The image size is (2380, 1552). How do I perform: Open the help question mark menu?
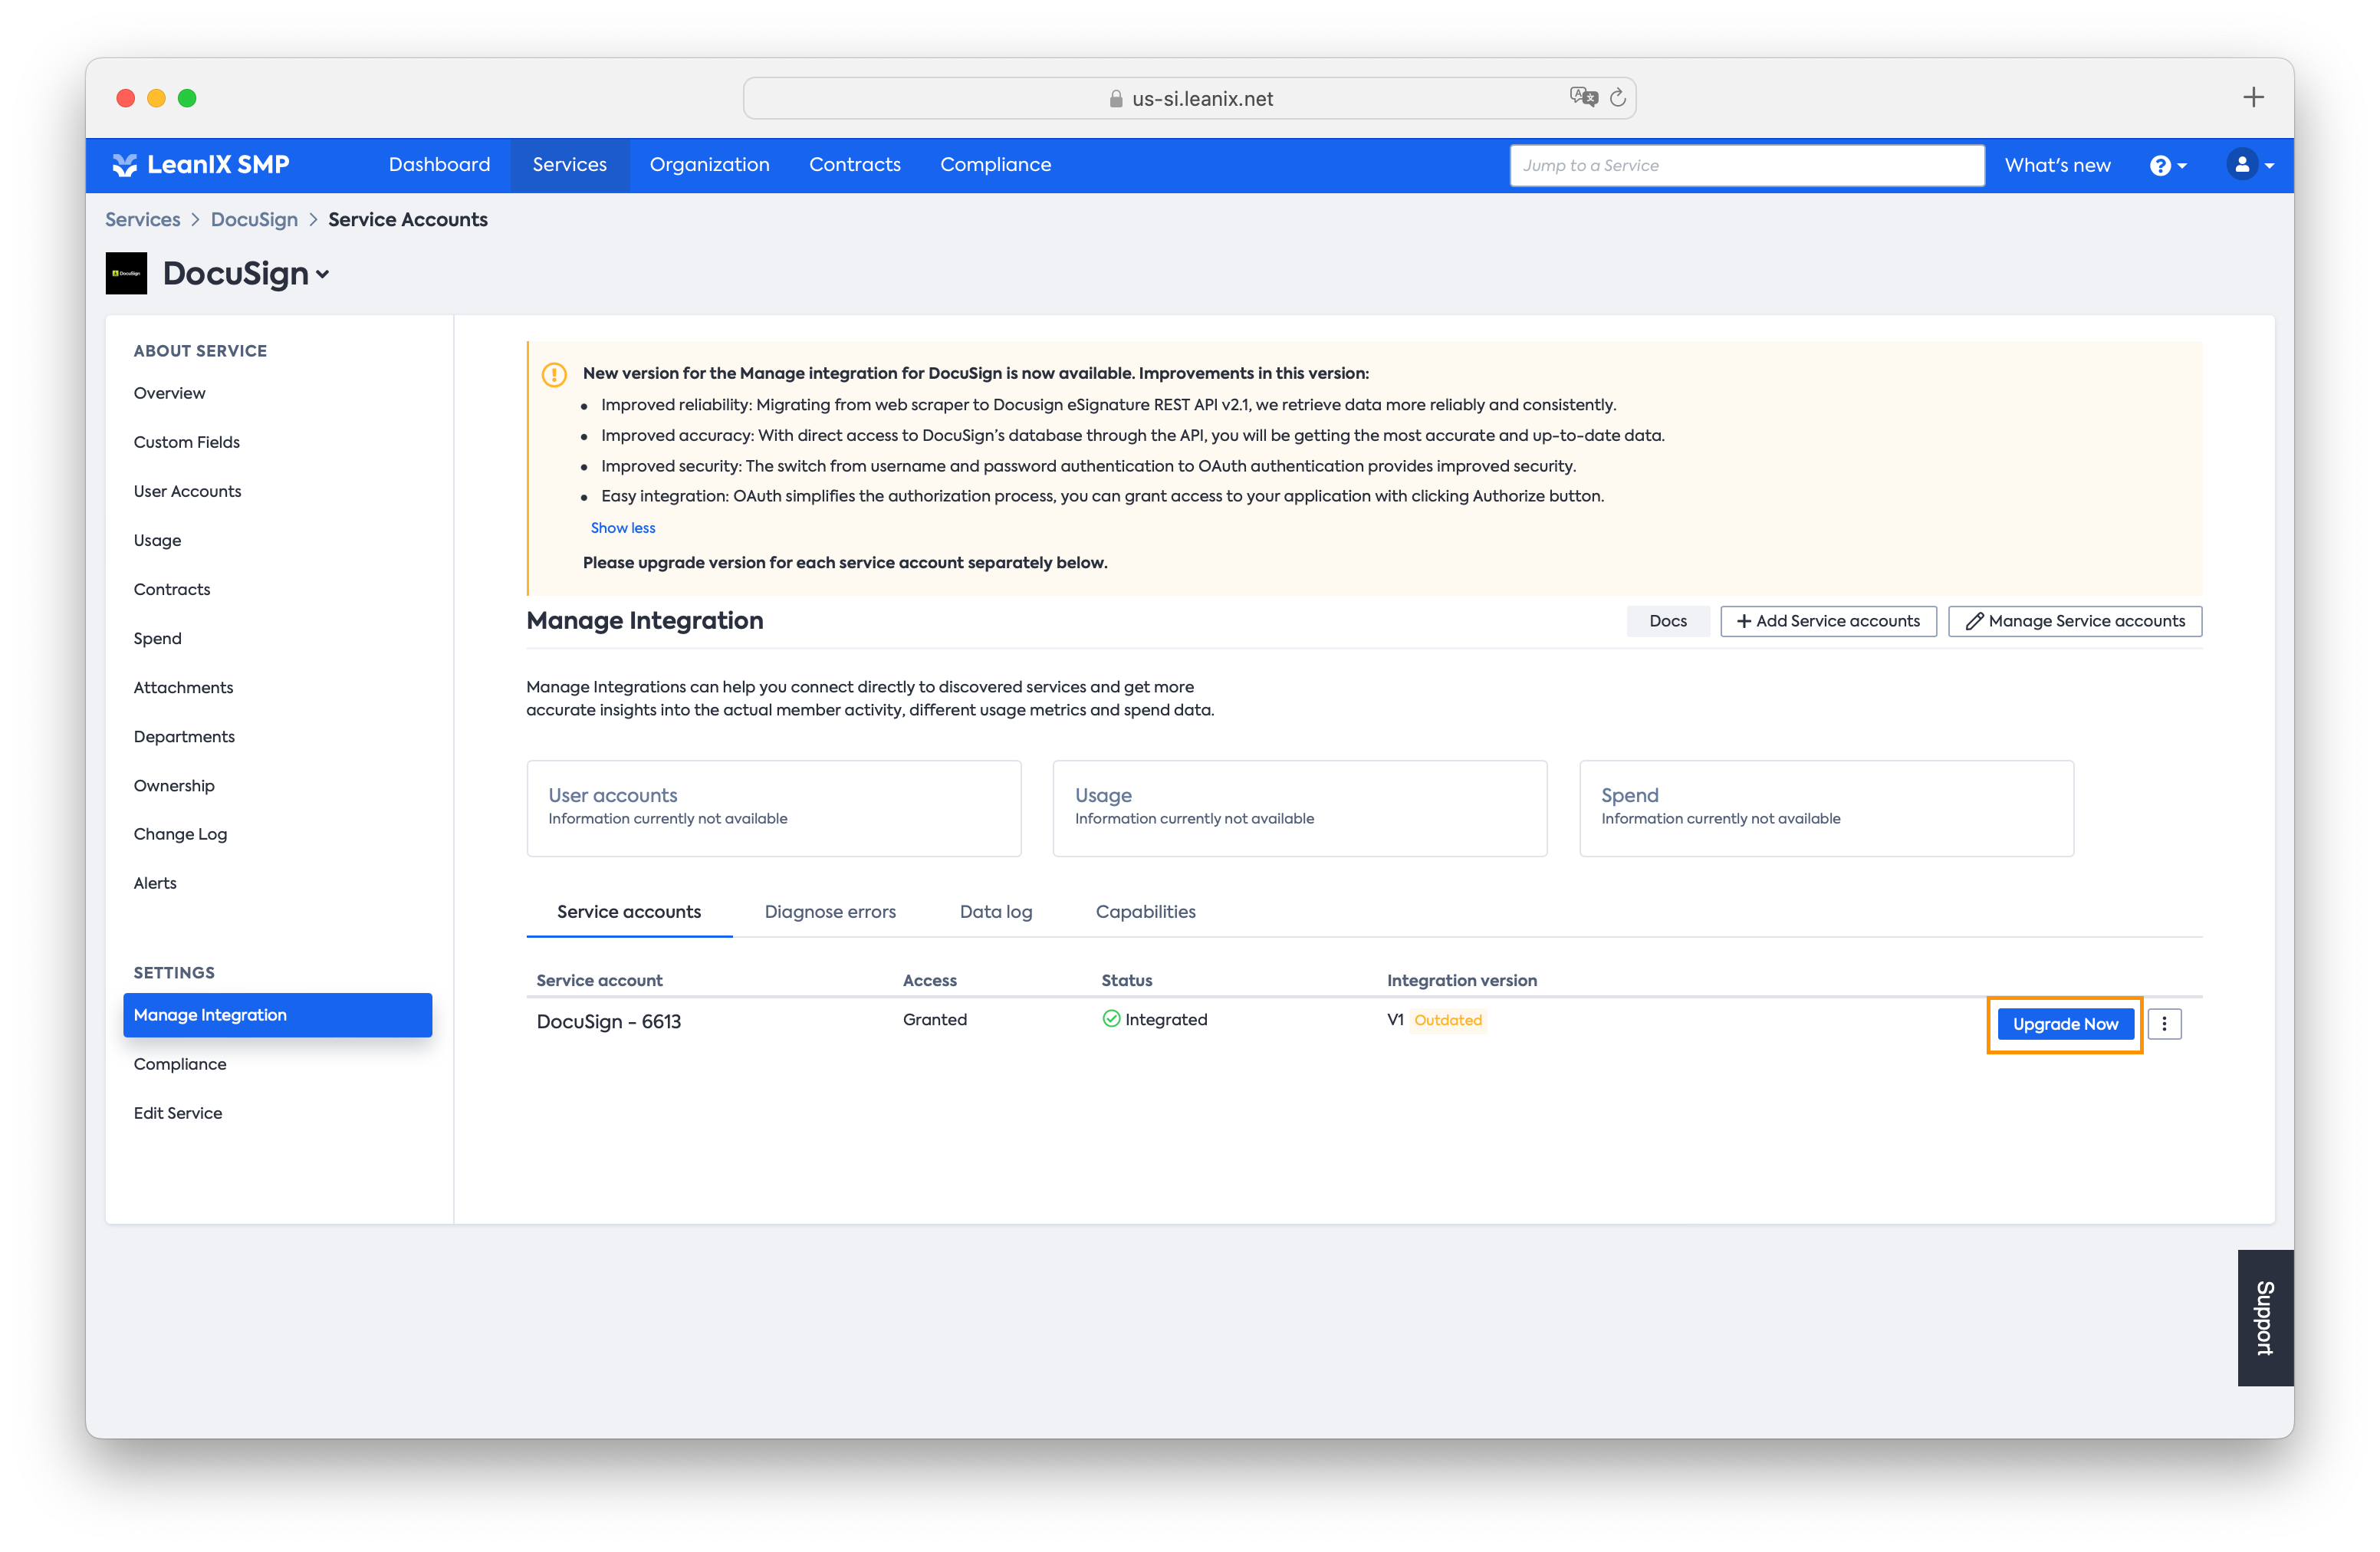2168,166
